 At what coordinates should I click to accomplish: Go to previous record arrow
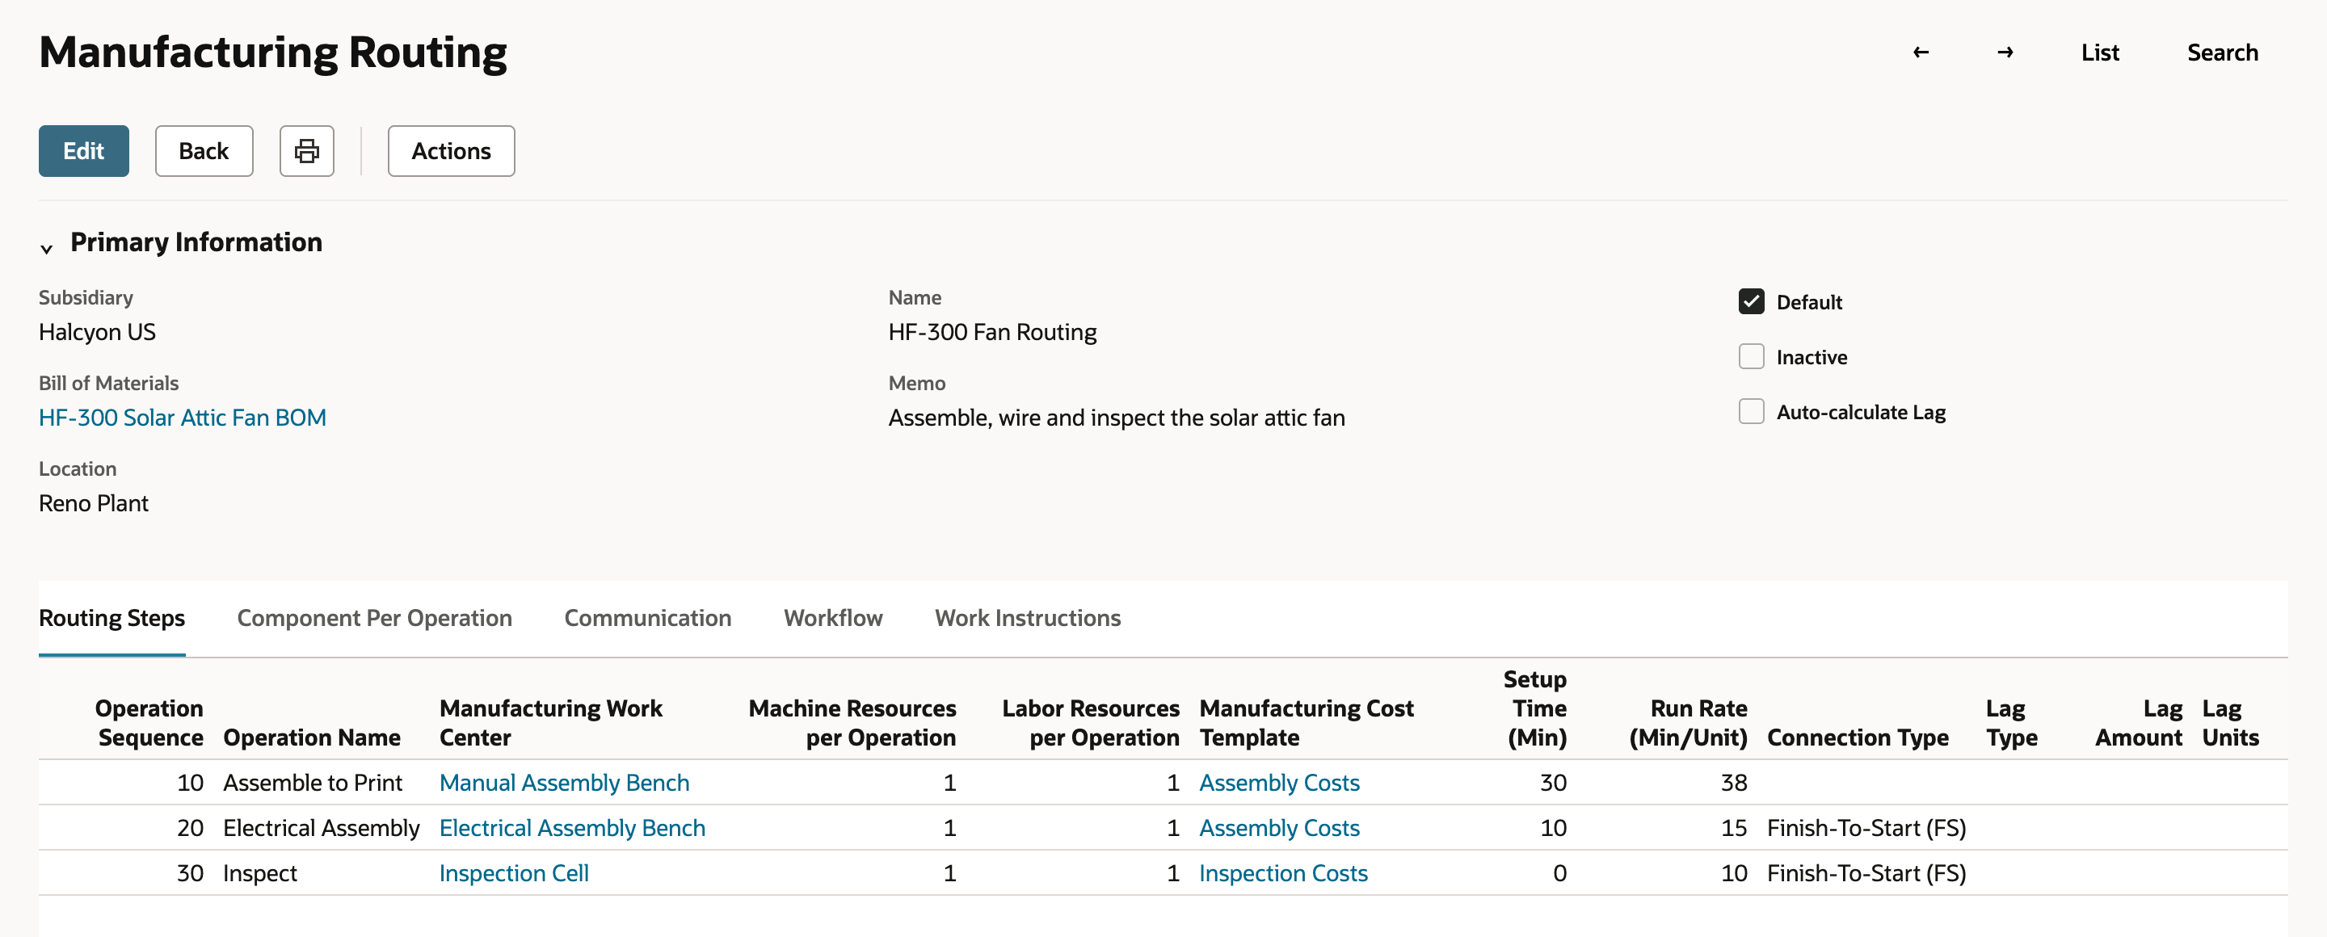point(1921,53)
